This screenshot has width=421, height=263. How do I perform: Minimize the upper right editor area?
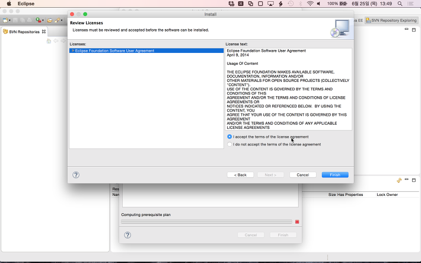point(407,29)
